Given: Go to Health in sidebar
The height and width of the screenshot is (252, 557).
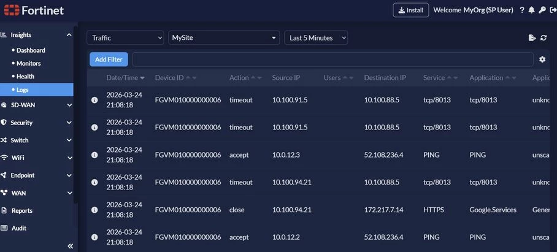Looking at the screenshot, I should pyautogui.click(x=25, y=76).
